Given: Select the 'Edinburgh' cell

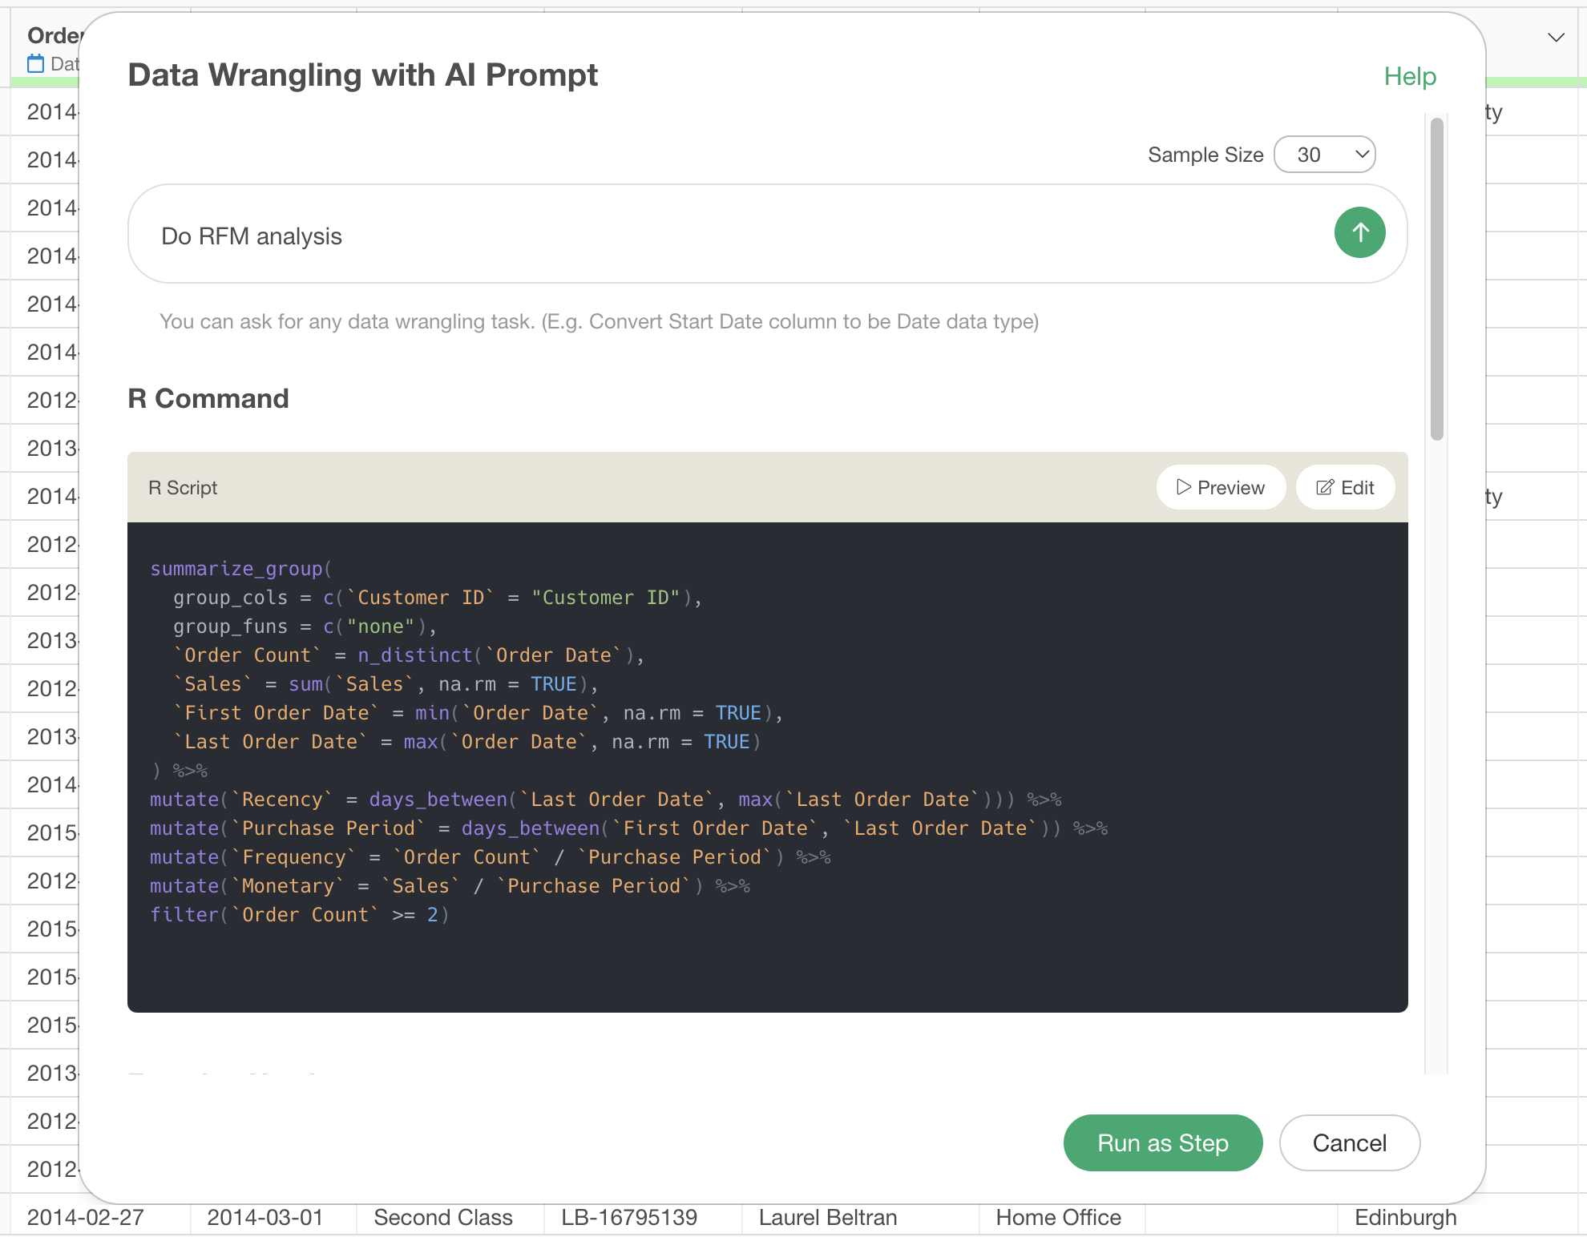Looking at the screenshot, I should click(1405, 1218).
